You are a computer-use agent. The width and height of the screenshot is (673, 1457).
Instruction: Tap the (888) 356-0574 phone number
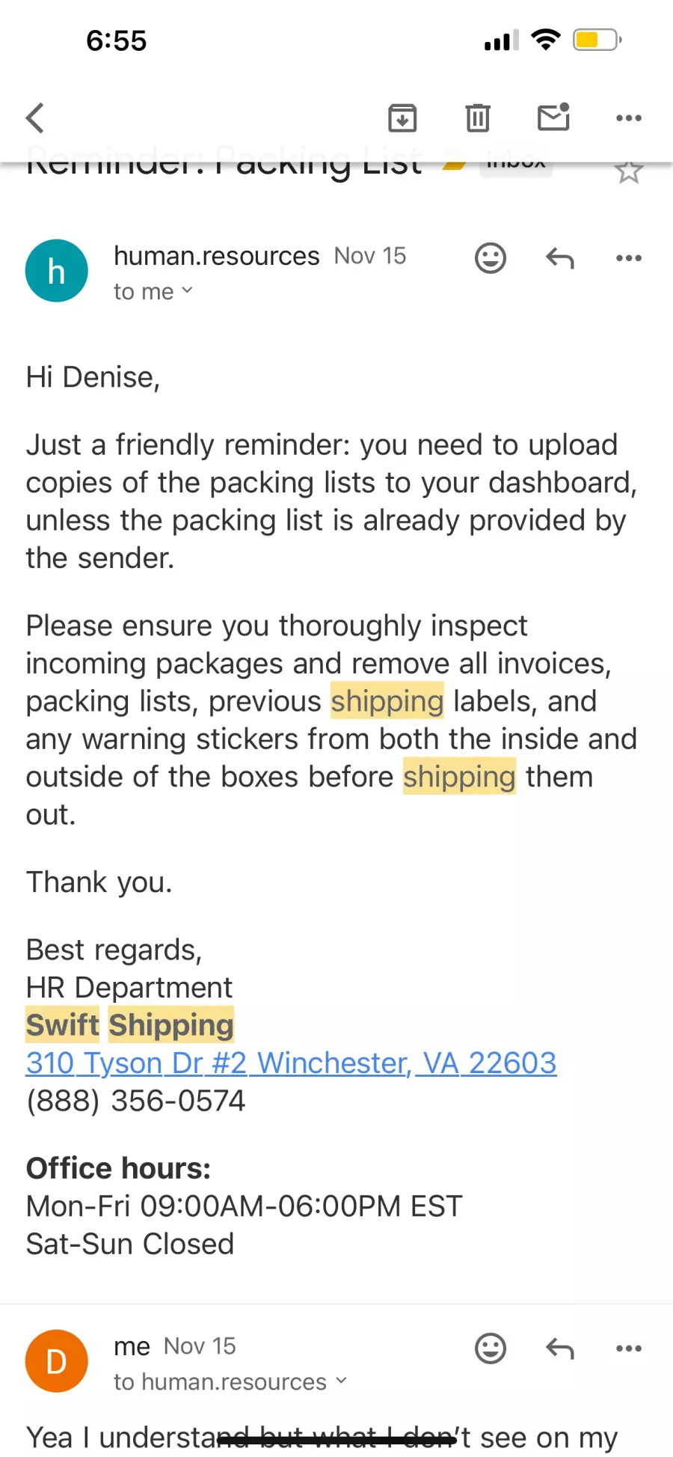(x=136, y=1101)
